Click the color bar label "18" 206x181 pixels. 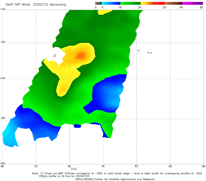(120, 7)
